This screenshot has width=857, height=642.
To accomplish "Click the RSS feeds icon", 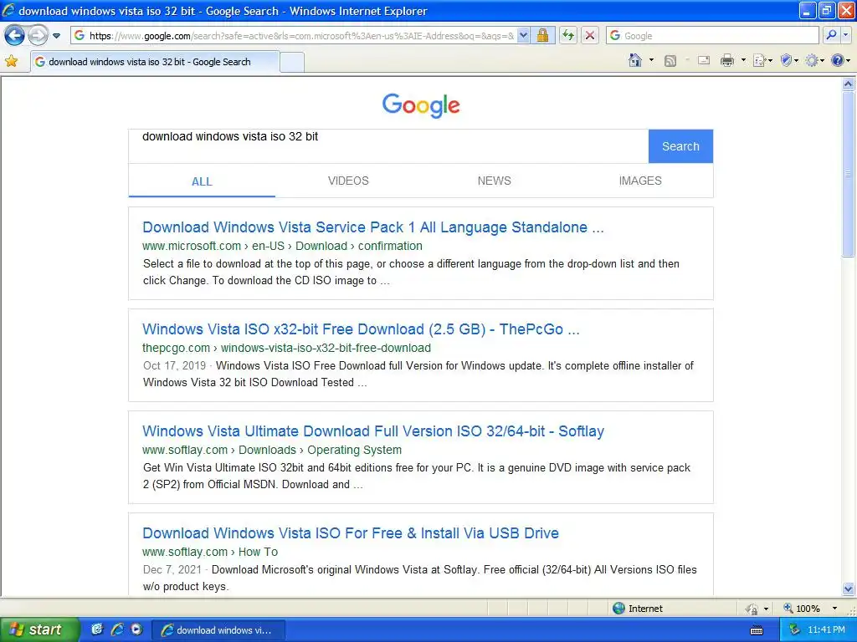I will click(670, 60).
